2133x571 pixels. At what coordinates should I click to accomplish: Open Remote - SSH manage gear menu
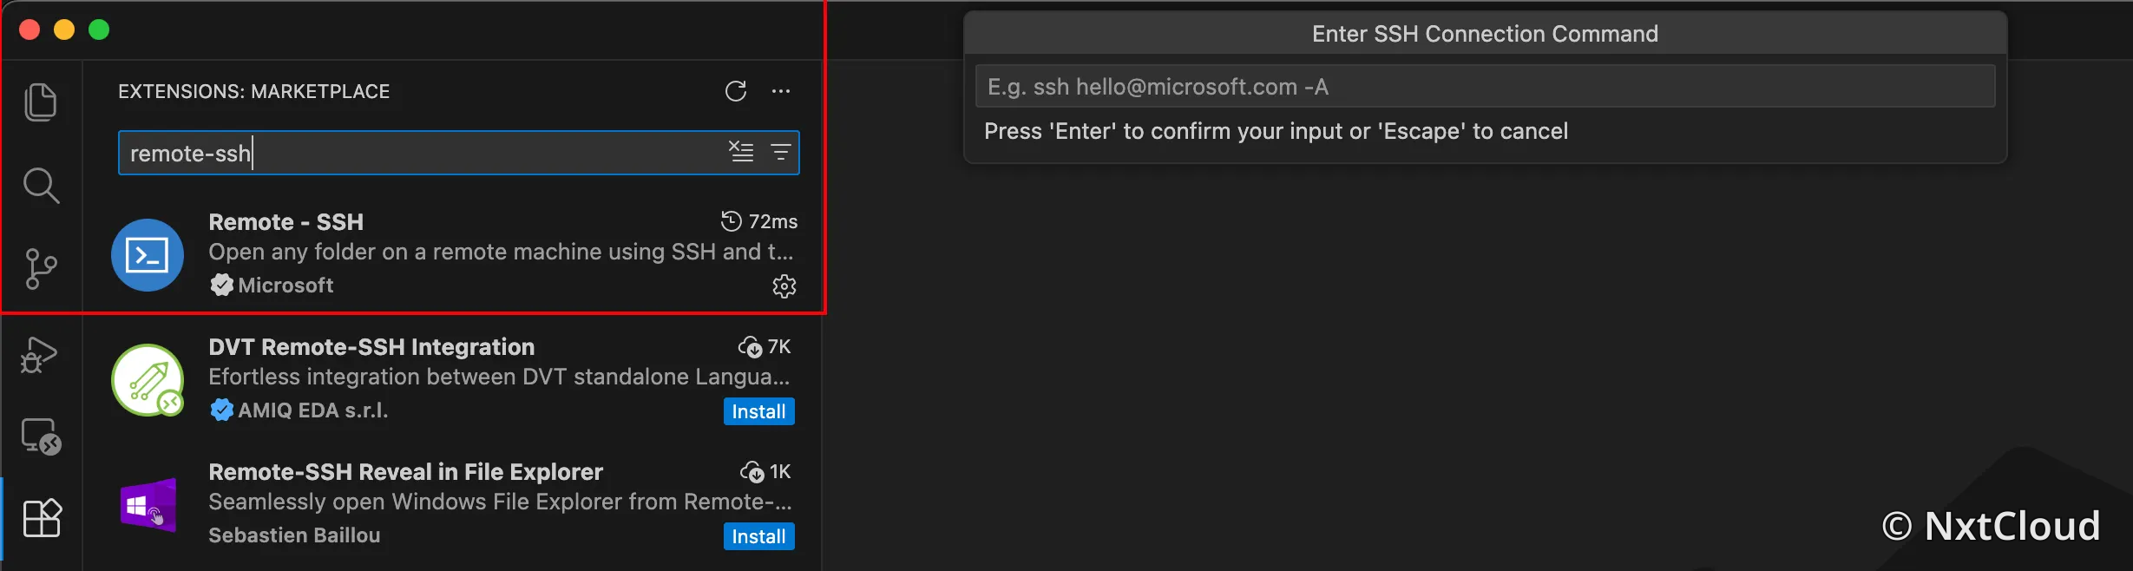coord(784,286)
